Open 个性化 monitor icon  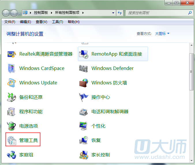coord(83,126)
